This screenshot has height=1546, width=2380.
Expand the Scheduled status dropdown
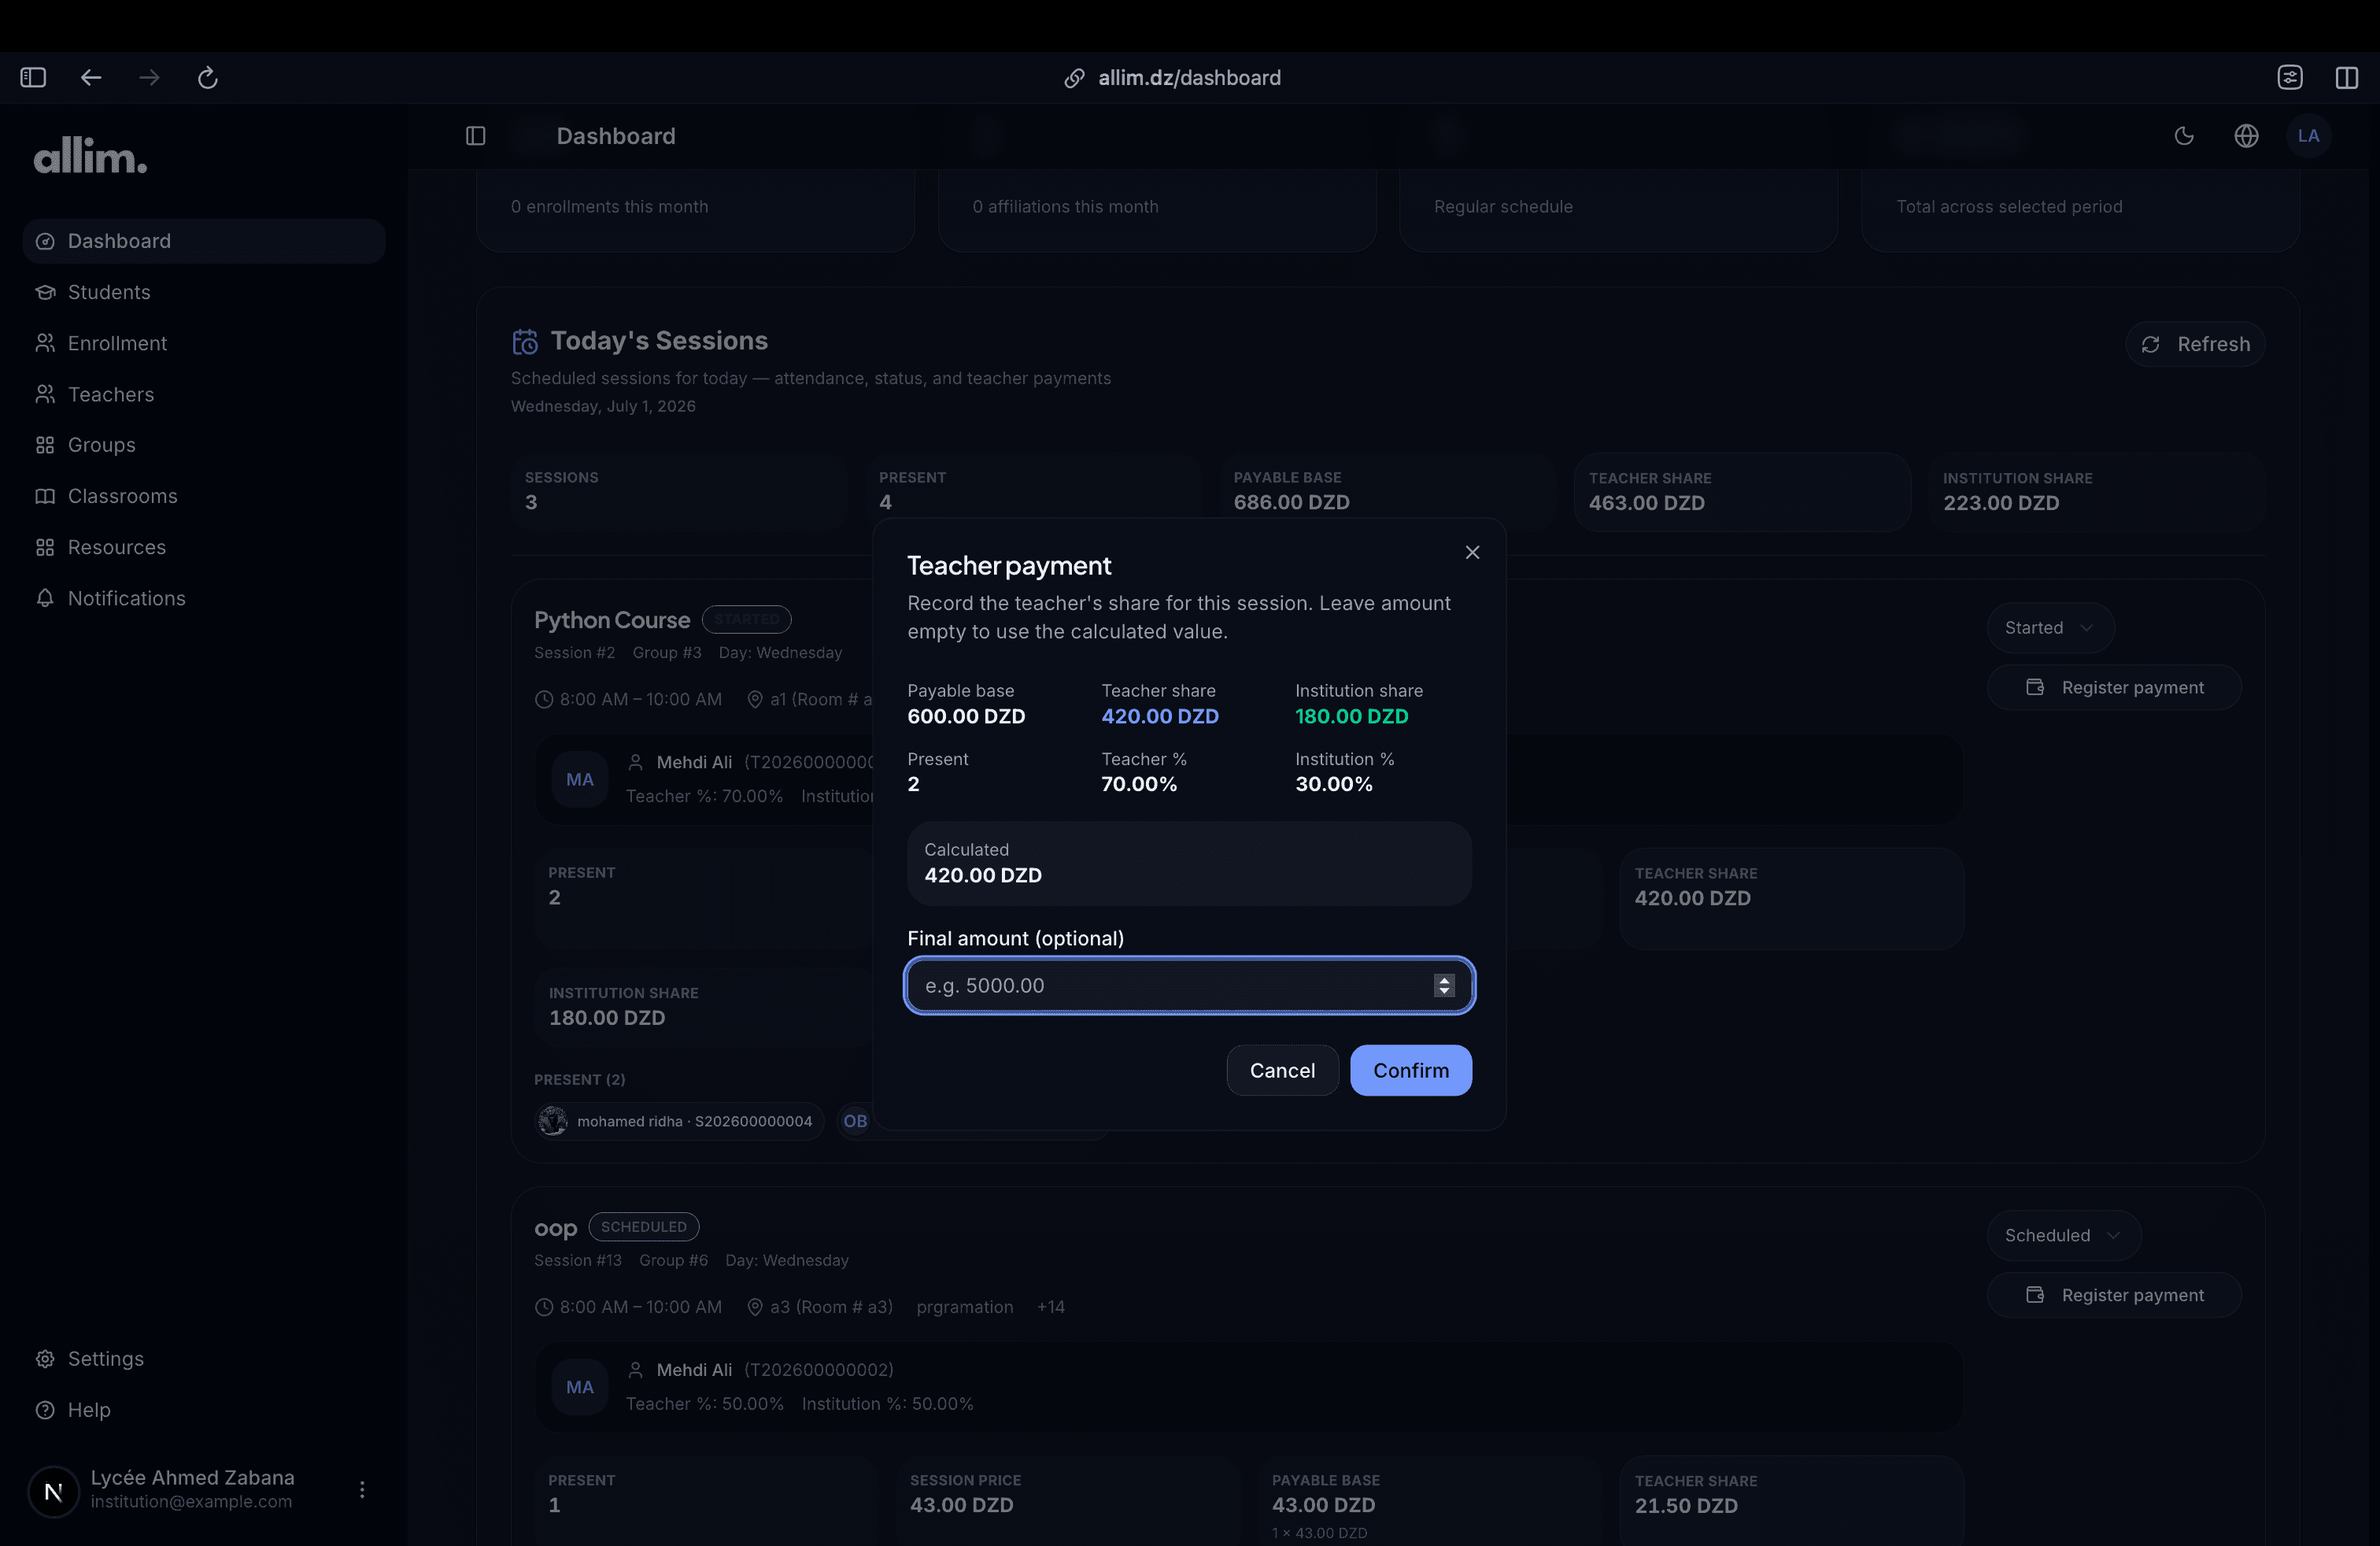coord(2063,1235)
